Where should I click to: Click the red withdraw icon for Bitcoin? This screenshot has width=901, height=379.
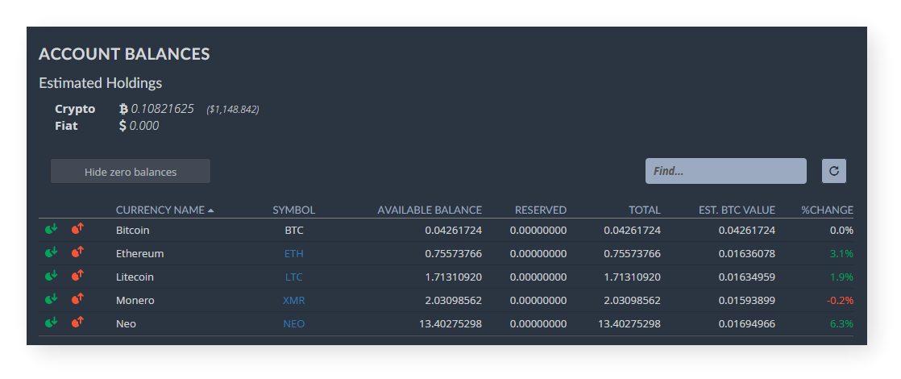pyautogui.click(x=78, y=230)
